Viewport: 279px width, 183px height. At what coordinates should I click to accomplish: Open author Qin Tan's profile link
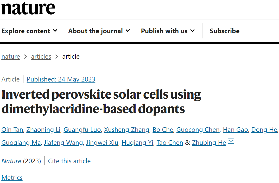pos(12,130)
